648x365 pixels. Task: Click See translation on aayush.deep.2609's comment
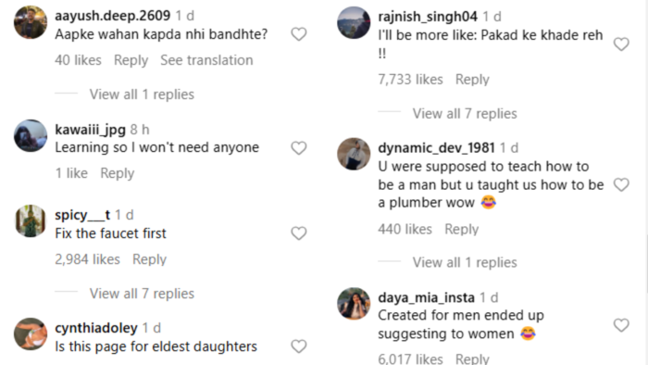pos(206,60)
